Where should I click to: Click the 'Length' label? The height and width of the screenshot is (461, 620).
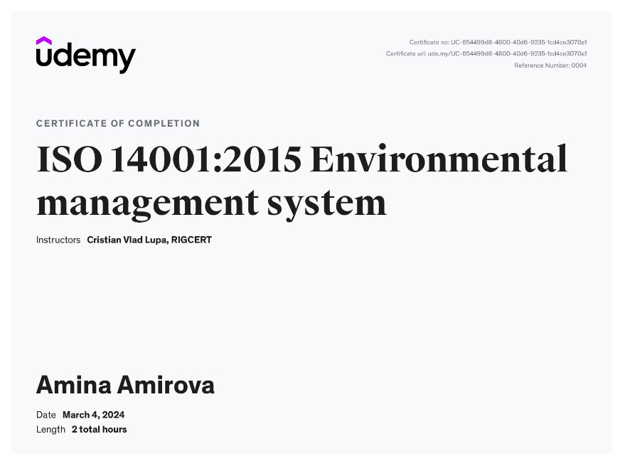[50, 429]
